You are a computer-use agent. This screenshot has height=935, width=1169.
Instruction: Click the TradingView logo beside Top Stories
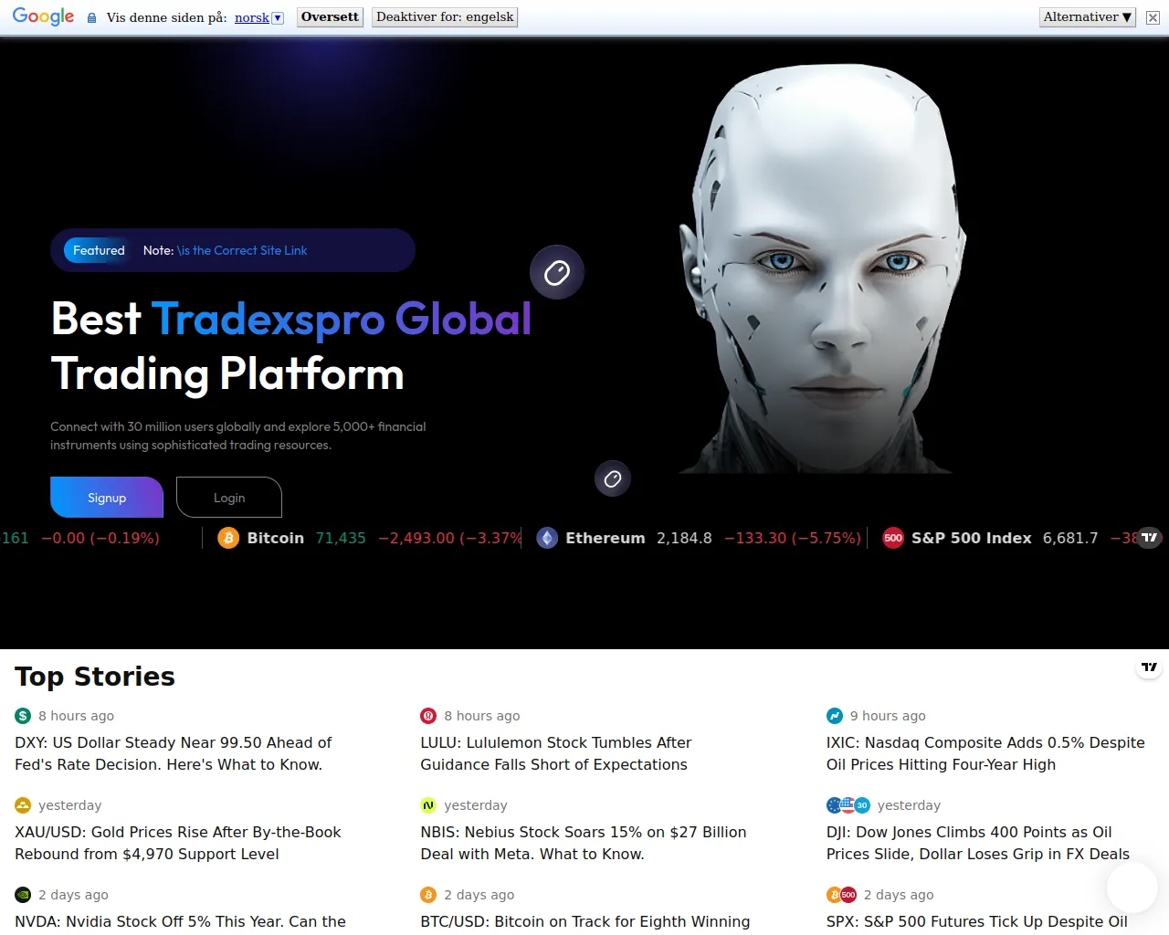pos(1149,667)
